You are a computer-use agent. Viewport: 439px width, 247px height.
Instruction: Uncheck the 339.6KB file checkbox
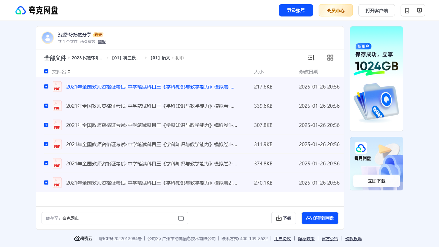[46, 106]
